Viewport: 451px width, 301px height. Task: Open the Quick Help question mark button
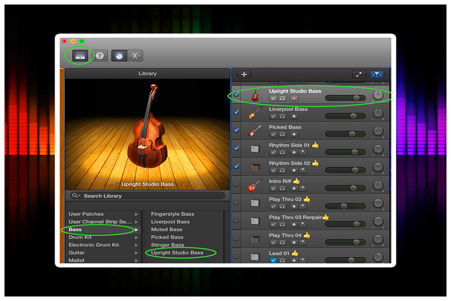point(100,56)
